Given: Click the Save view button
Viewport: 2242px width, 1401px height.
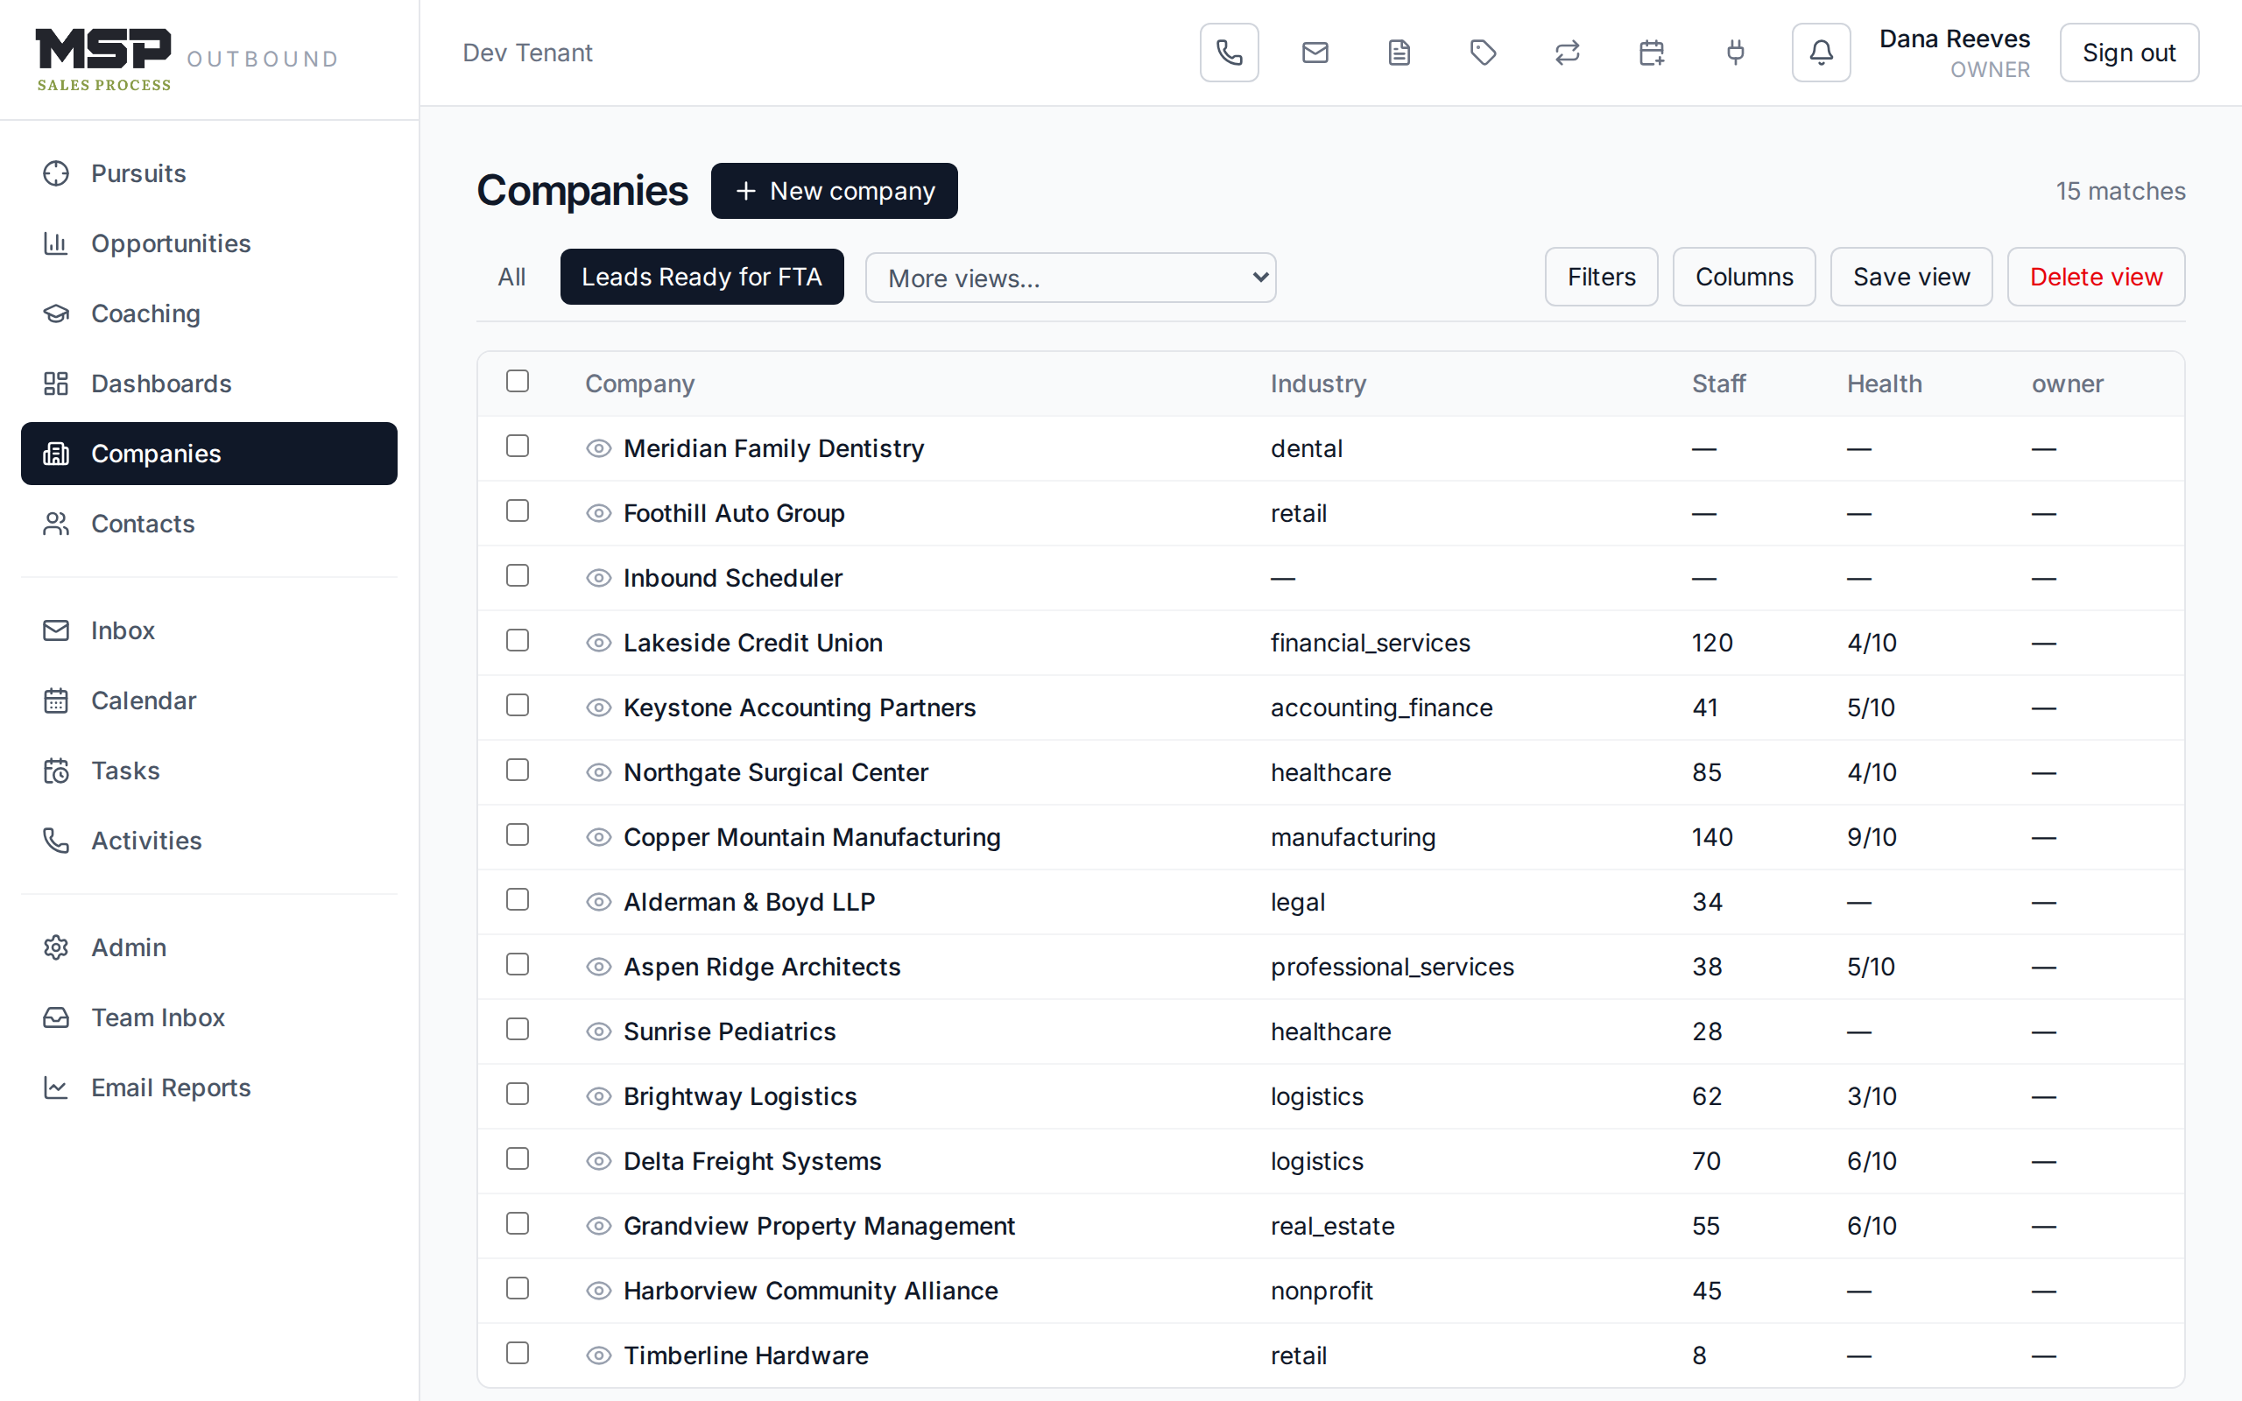Looking at the screenshot, I should point(1911,277).
